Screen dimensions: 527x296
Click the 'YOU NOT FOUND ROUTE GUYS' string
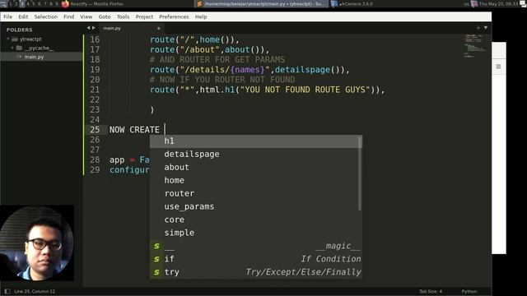click(x=305, y=90)
